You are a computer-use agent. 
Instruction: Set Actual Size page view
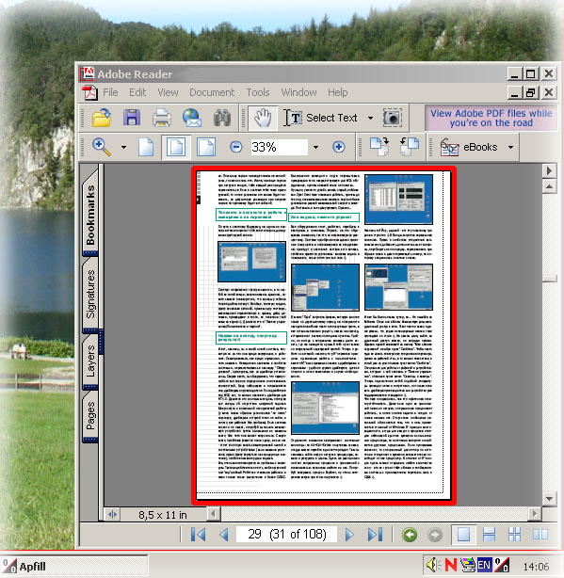point(146,147)
